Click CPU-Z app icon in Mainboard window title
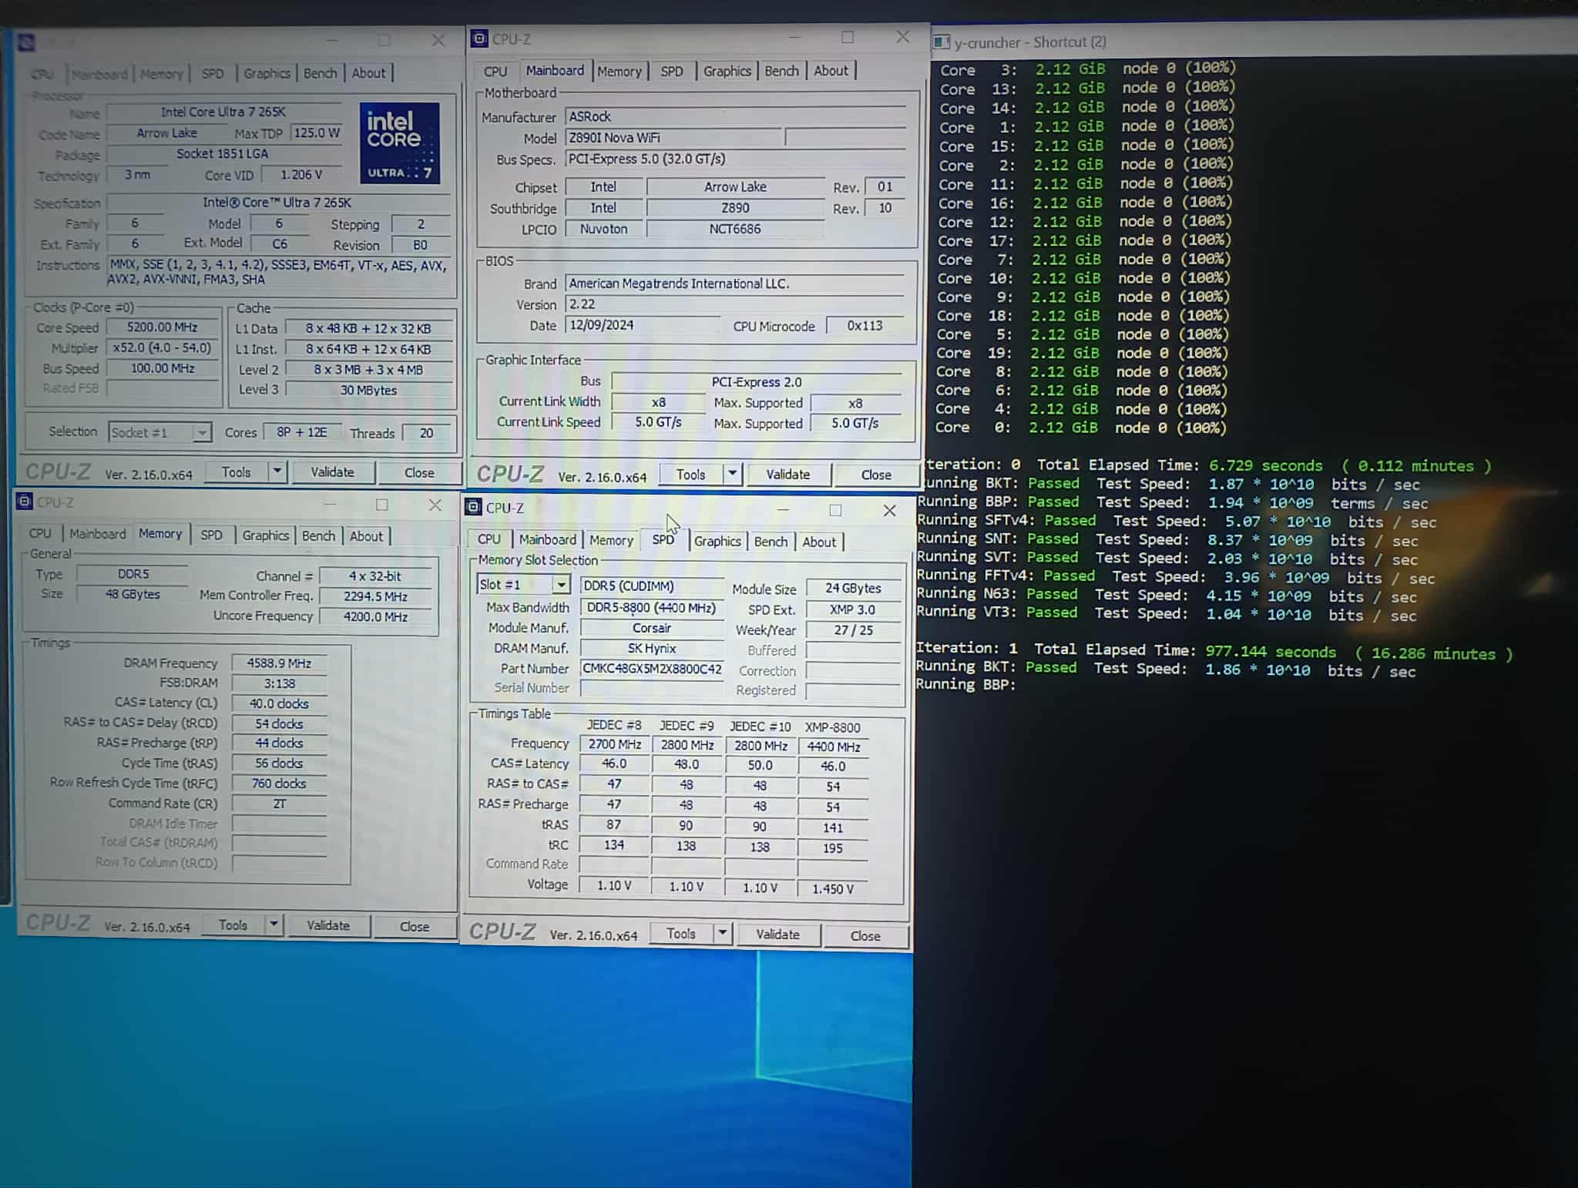This screenshot has height=1188, width=1578. [x=479, y=39]
